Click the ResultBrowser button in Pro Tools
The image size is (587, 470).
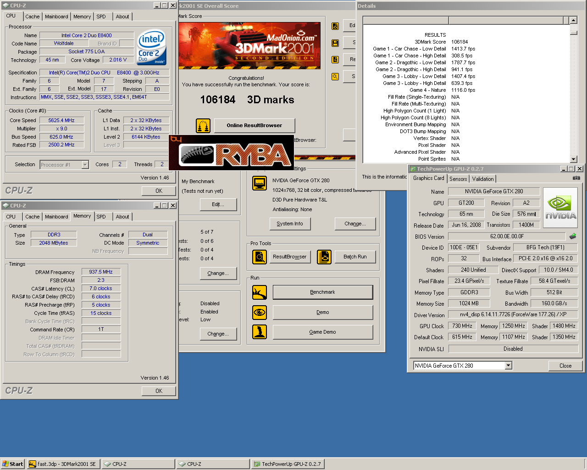coord(290,257)
